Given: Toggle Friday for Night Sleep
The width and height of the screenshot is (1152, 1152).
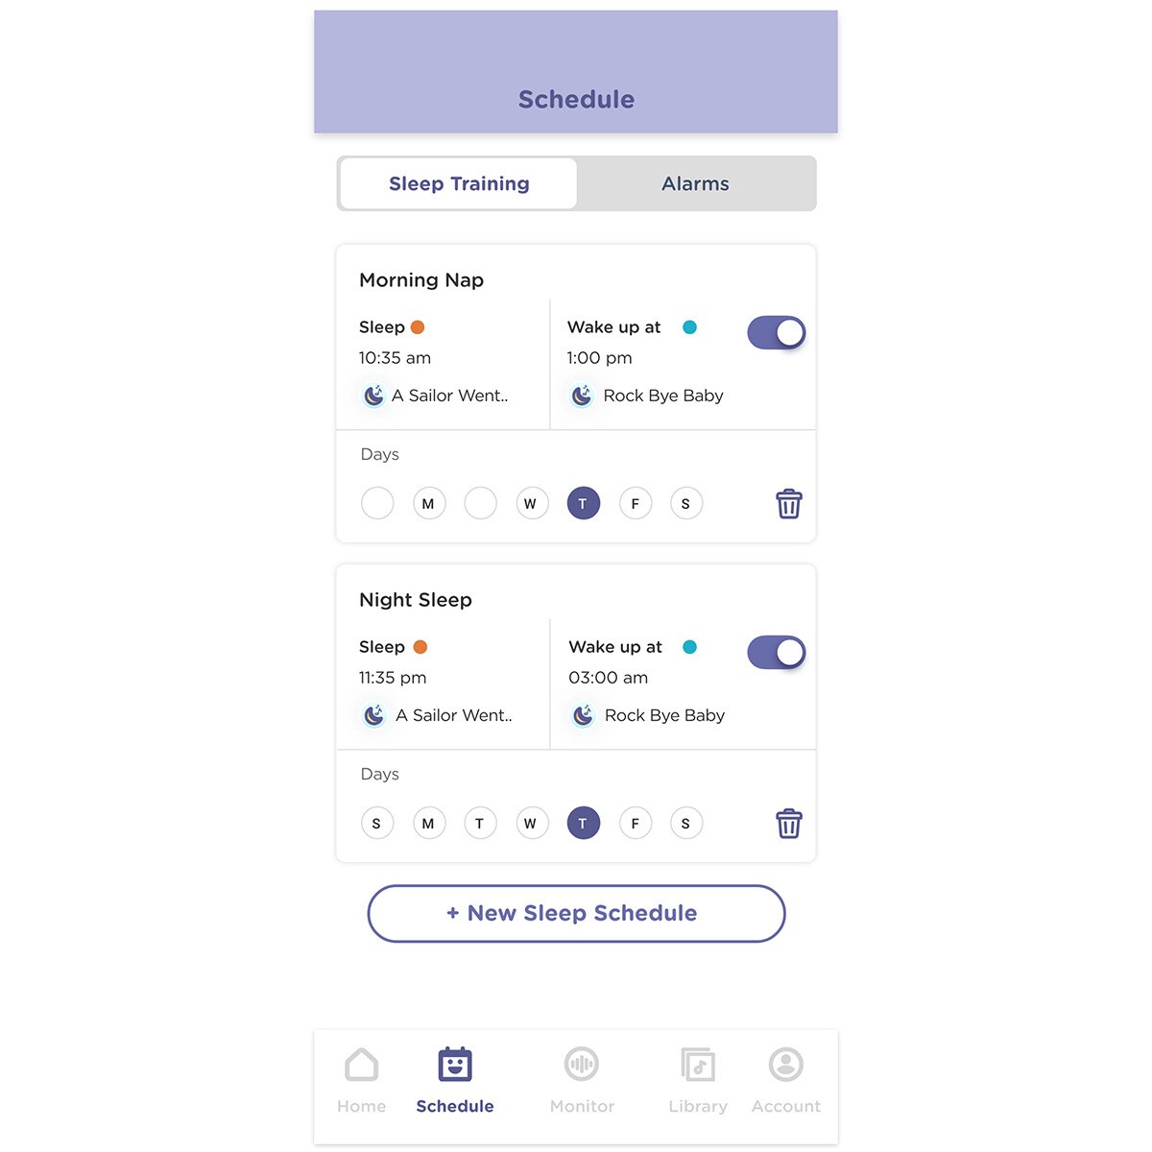Looking at the screenshot, I should coord(635,824).
